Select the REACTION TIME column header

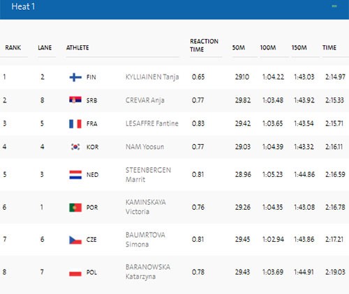(x=204, y=45)
